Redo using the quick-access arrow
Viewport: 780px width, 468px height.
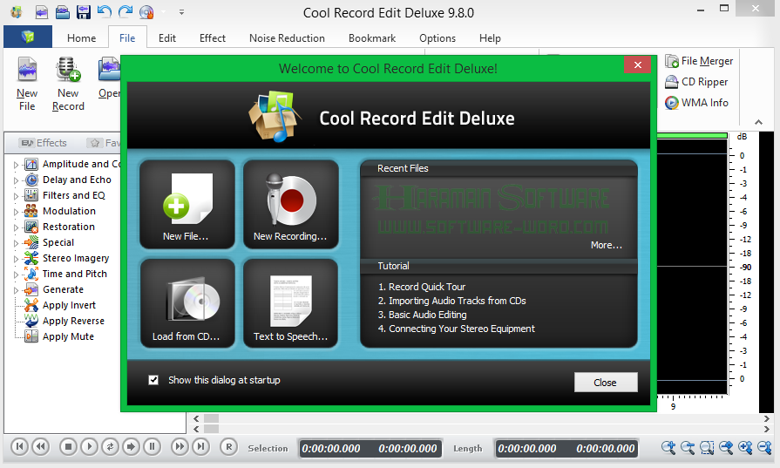click(125, 11)
